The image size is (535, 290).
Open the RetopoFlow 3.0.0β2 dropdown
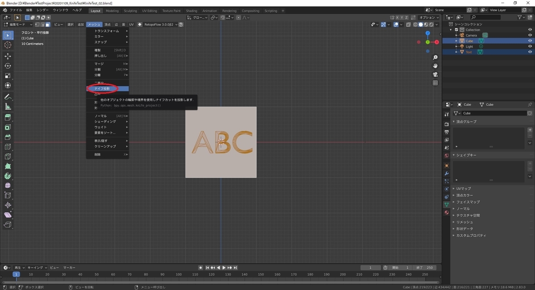(160, 25)
